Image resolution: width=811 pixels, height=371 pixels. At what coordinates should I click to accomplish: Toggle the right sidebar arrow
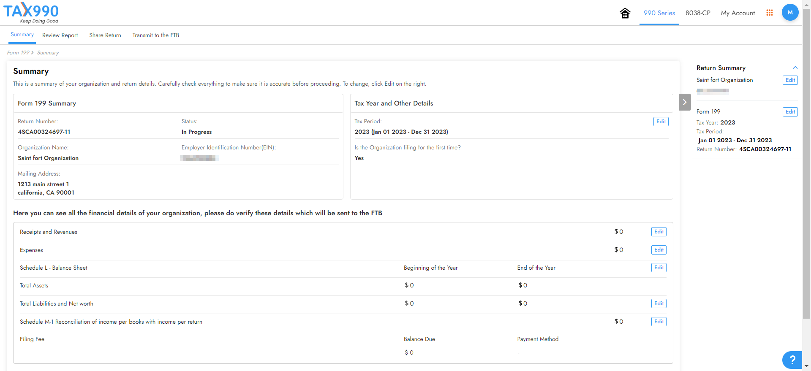pyautogui.click(x=685, y=102)
